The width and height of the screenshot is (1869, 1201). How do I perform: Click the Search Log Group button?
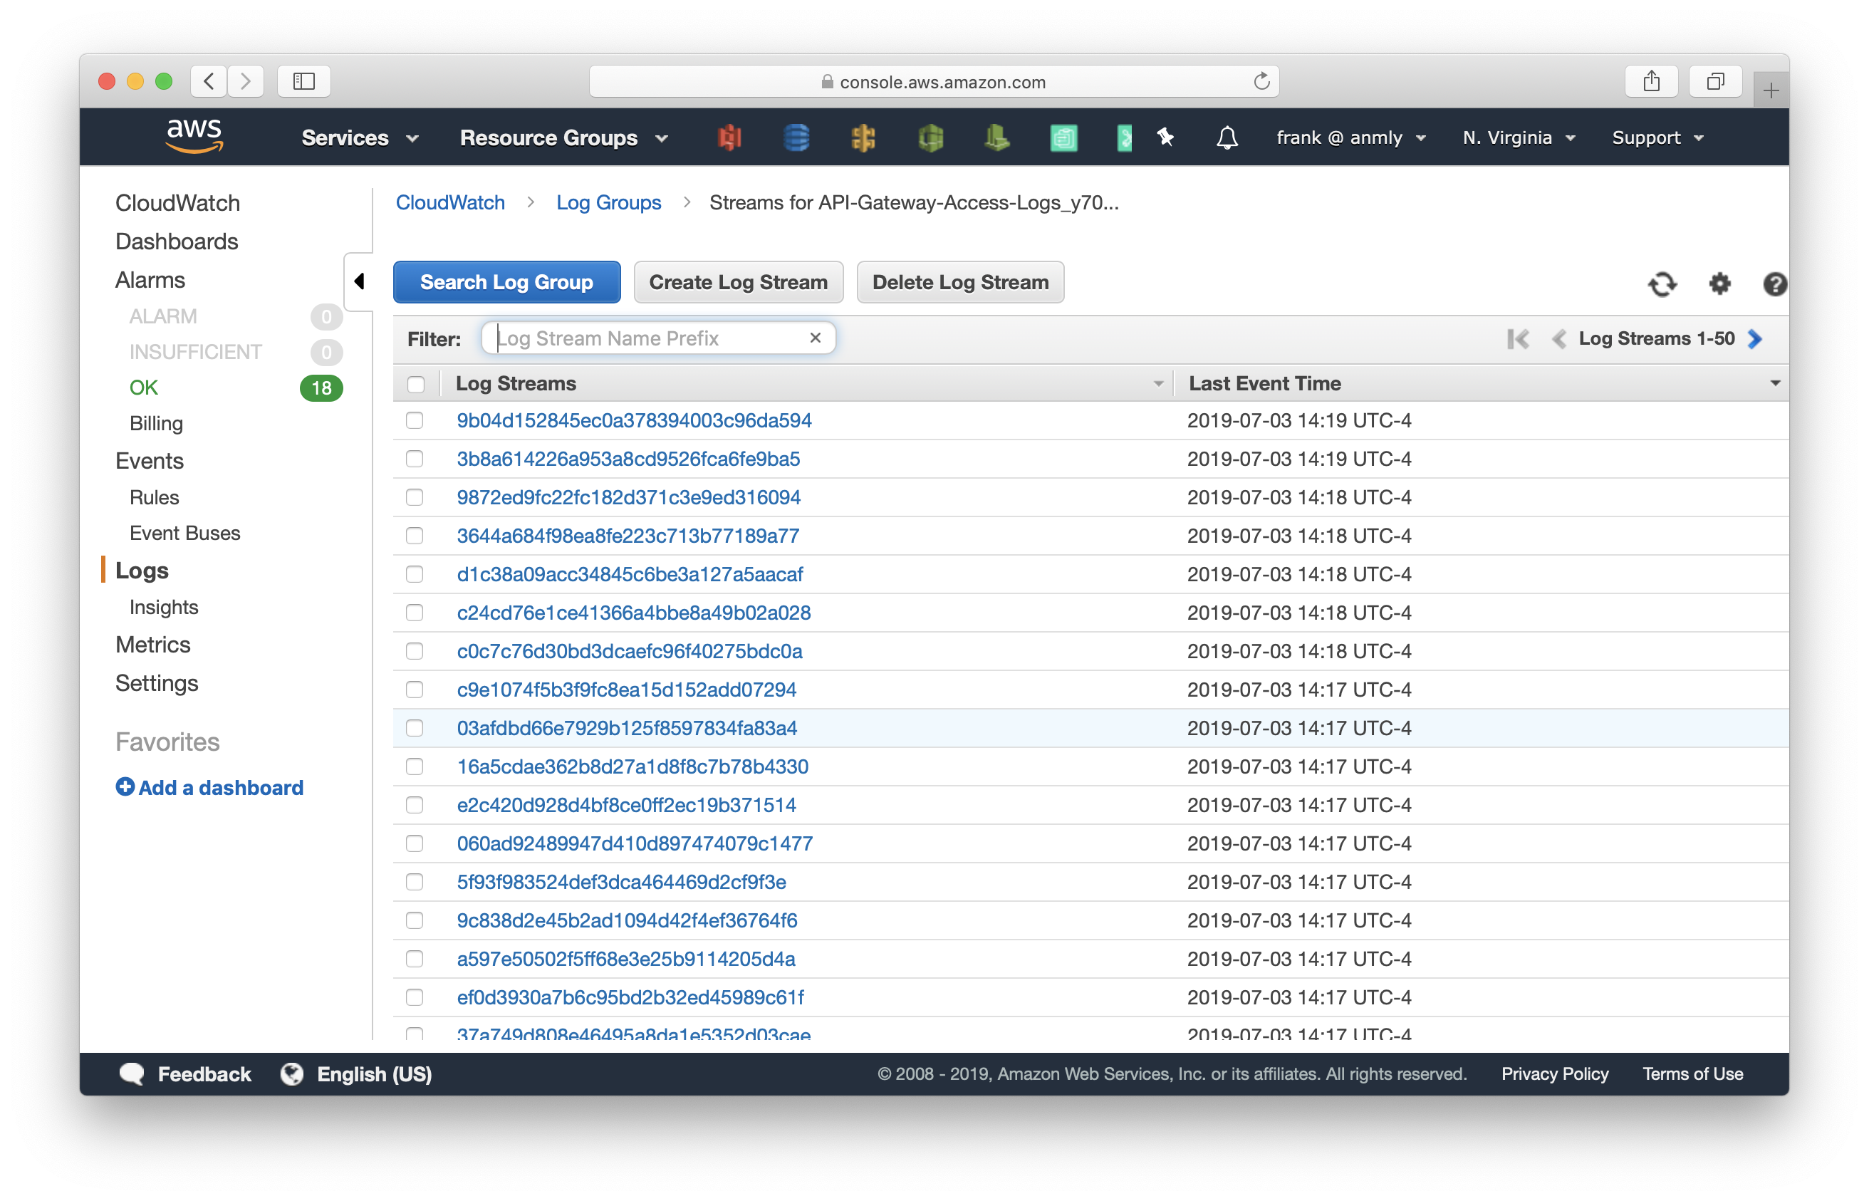point(506,282)
